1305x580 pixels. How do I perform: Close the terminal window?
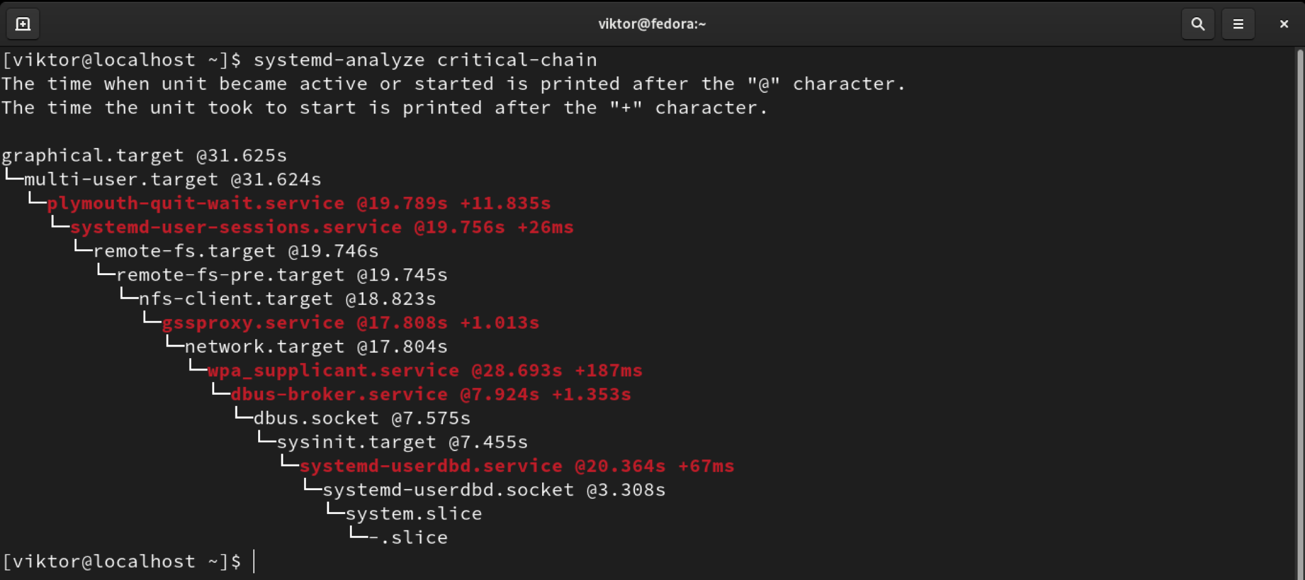(1284, 24)
